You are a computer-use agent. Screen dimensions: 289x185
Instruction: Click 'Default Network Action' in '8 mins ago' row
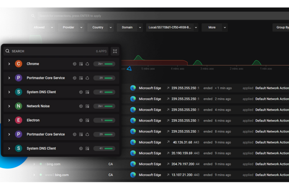point(272,131)
